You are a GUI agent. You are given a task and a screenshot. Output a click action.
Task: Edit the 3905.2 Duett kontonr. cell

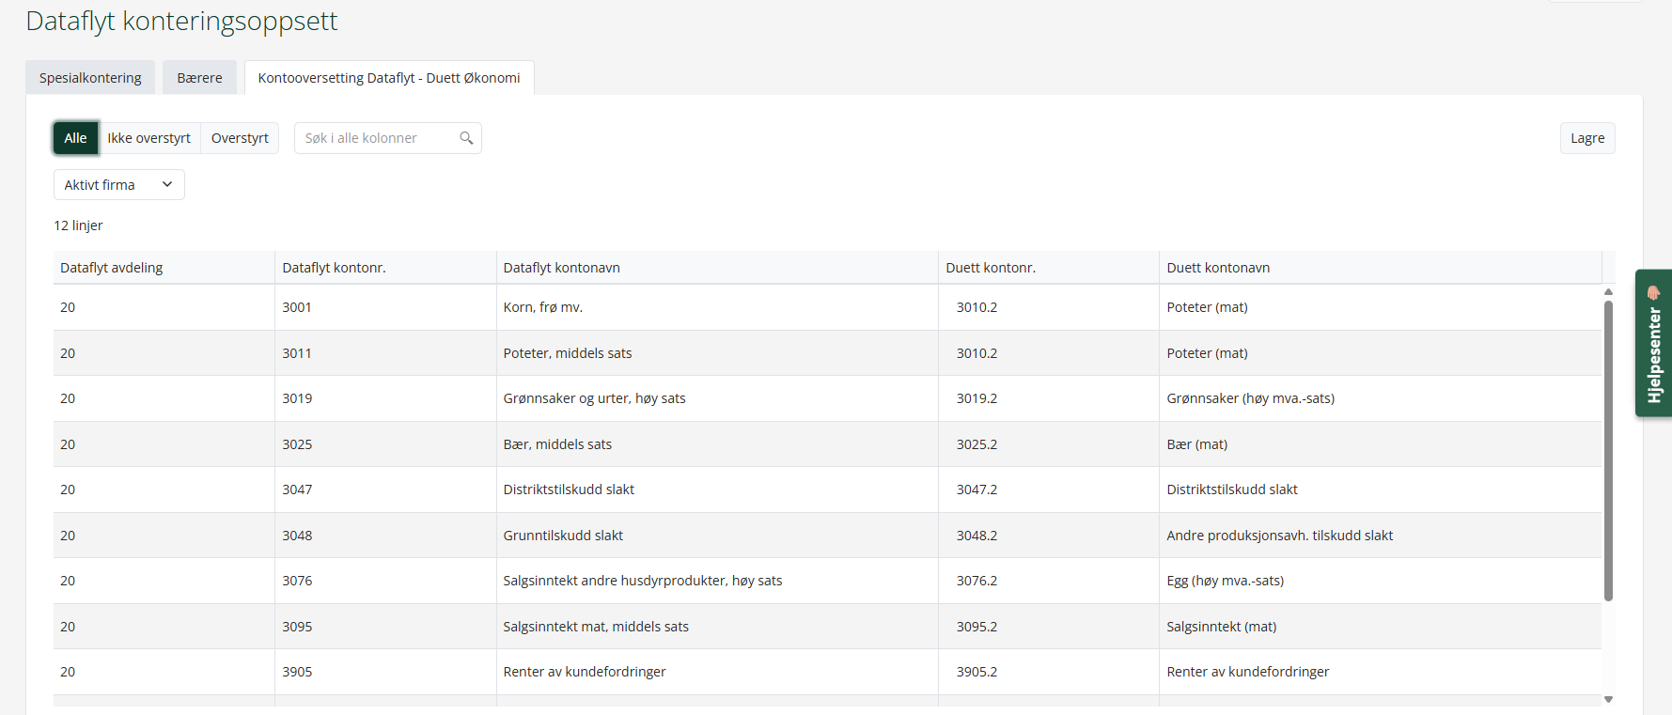[1049, 672]
